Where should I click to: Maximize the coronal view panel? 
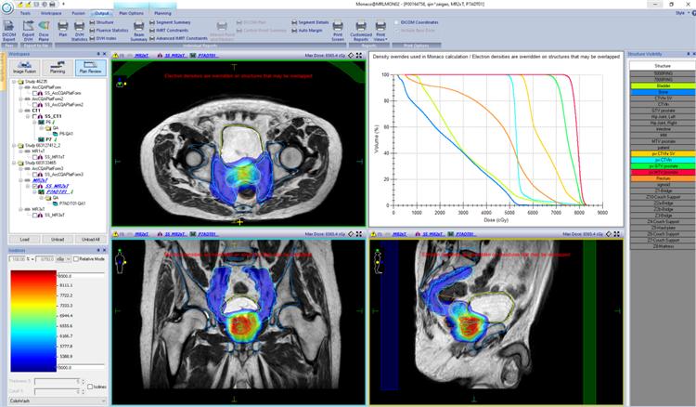point(358,234)
